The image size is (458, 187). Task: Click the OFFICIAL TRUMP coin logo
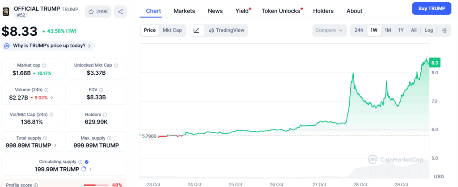[x=6, y=11]
